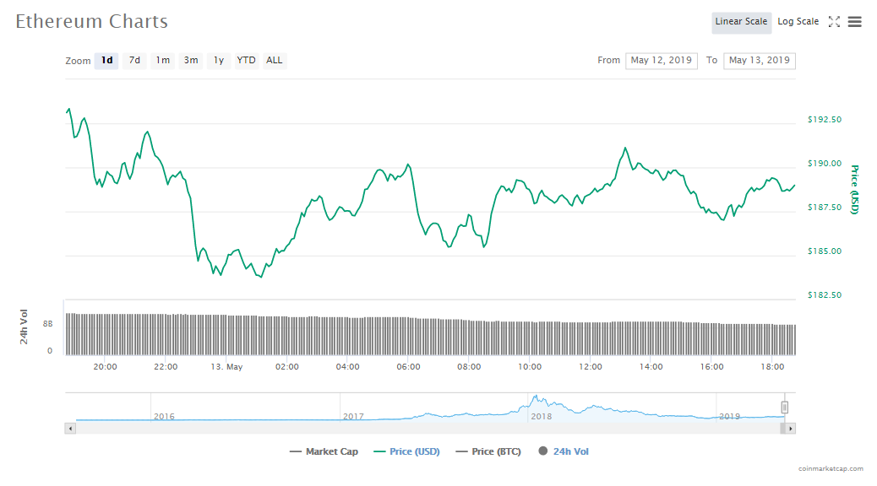The width and height of the screenshot is (877, 486).
Task: Select the 7d zoom range
Action: (x=134, y=61)
